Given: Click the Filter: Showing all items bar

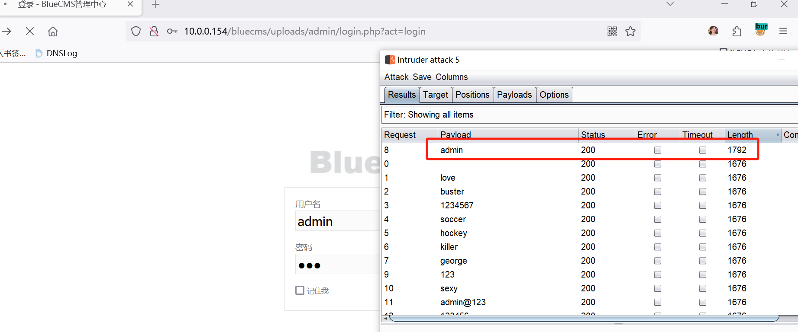Looking at the screenshot, I should click(589, 115).
